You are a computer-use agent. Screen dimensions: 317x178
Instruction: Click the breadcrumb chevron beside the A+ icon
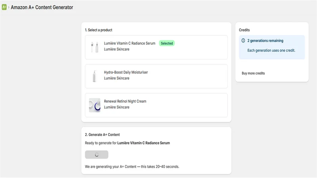(x=9, y=7)
